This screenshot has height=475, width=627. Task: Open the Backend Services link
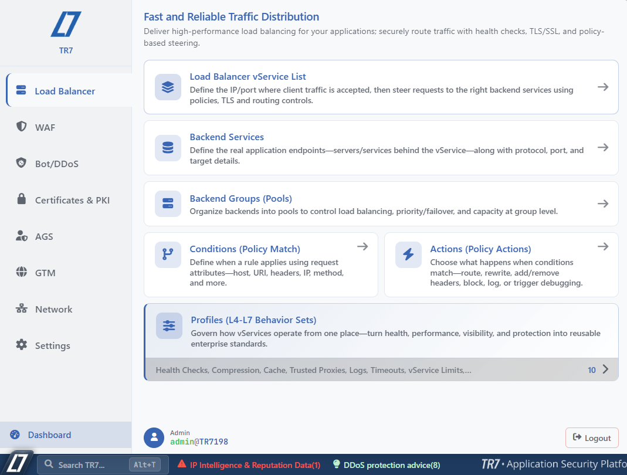(x=227, y=137)
